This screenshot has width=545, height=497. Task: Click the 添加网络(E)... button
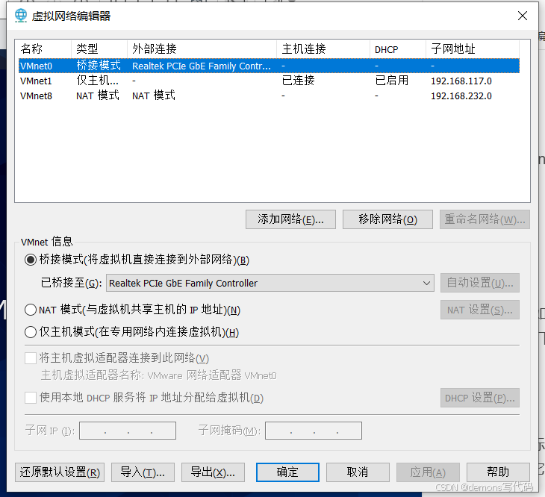point(290,219)
